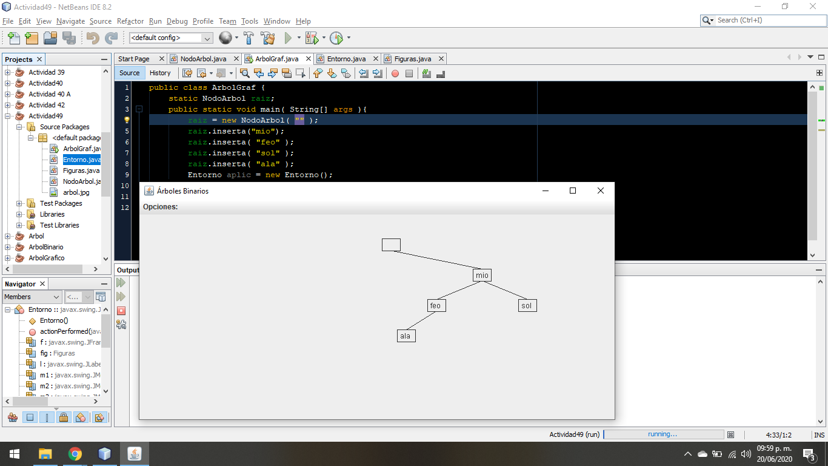Image resolution: width=828 pixels, height=466 pixels.
Task: Click the Search (Ctrl+I) input field
Action: click(x=768, y=20)
